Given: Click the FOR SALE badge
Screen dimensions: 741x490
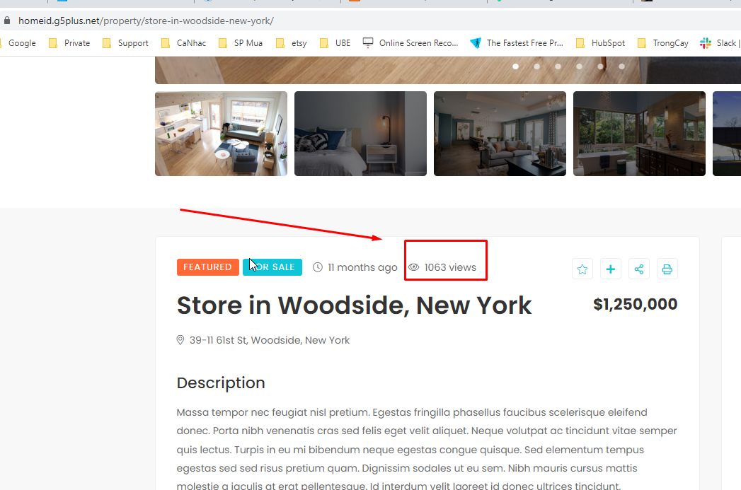Looking at the screenshot, I should point(272,267).
